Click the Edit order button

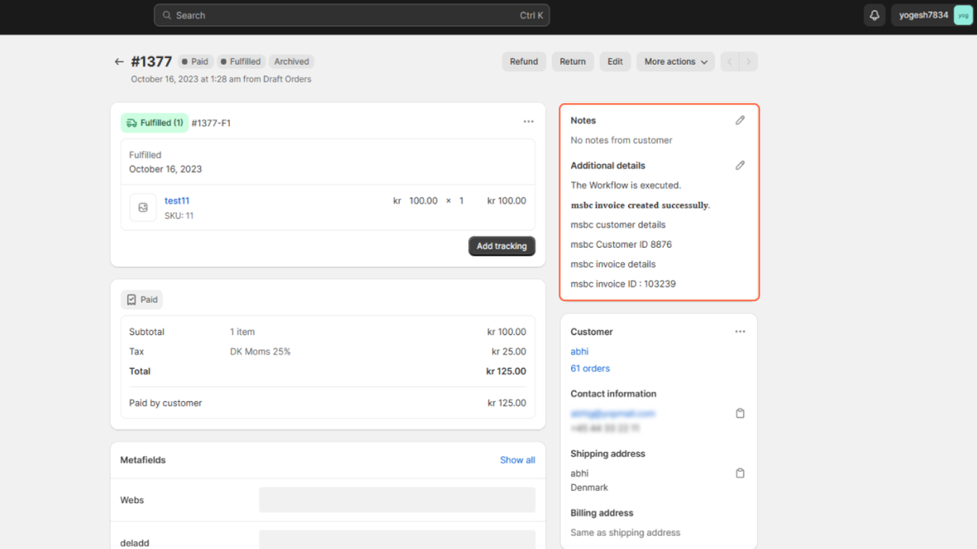pos(615,62)
